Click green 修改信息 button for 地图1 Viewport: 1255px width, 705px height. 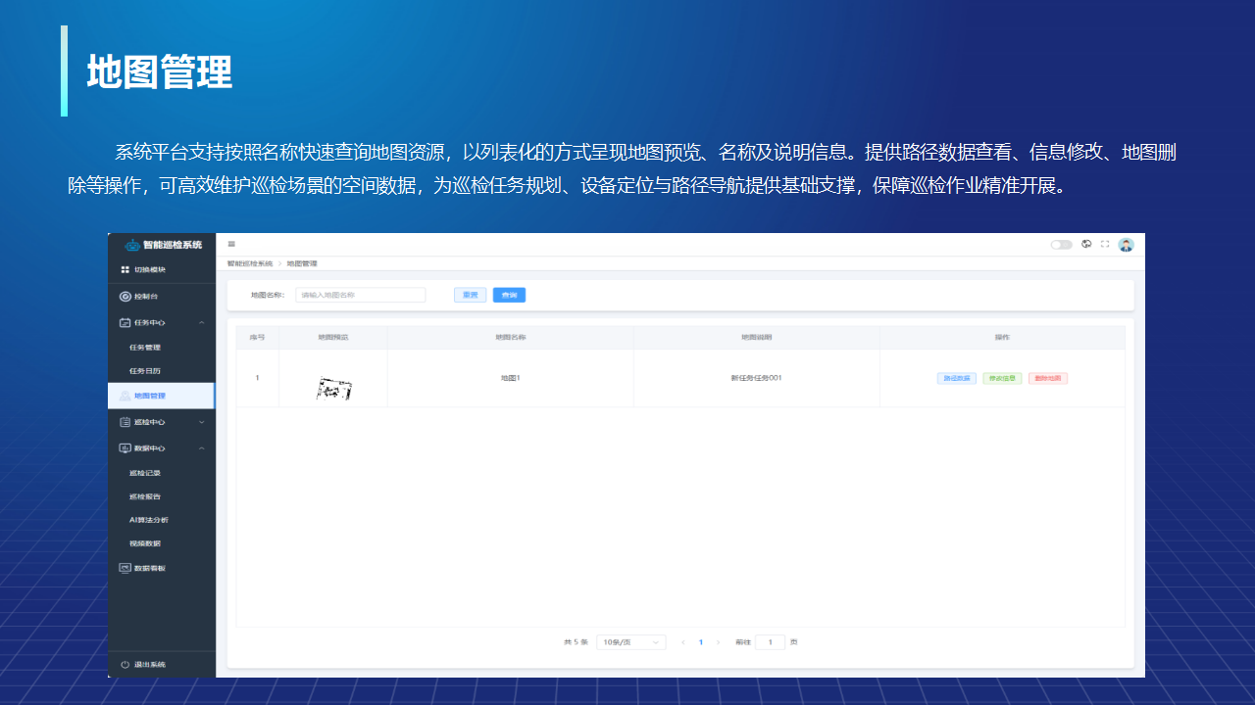coord(1002,378)
